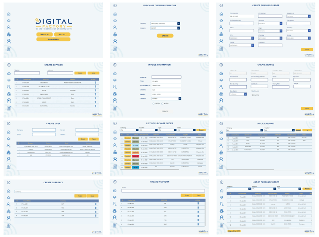
Task: Delete the STORK PROCUREMENT supplier row
Action: pyautogui.click(x=95, y=98)
